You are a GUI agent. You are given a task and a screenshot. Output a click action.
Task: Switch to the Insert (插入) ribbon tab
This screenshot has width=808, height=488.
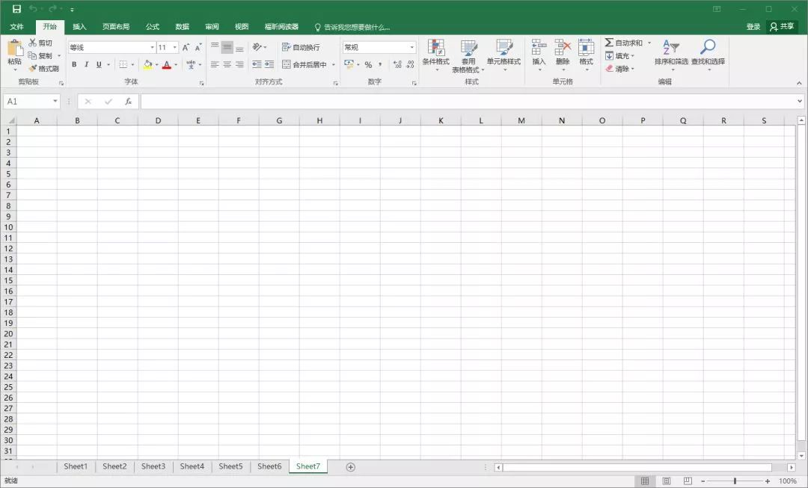79,27
